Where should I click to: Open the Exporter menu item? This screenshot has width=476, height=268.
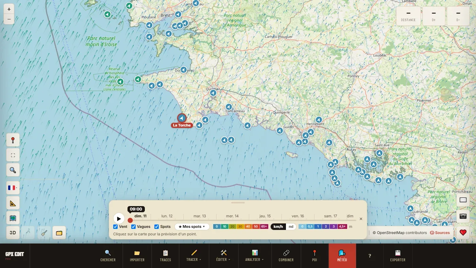(x=398, y=256)
